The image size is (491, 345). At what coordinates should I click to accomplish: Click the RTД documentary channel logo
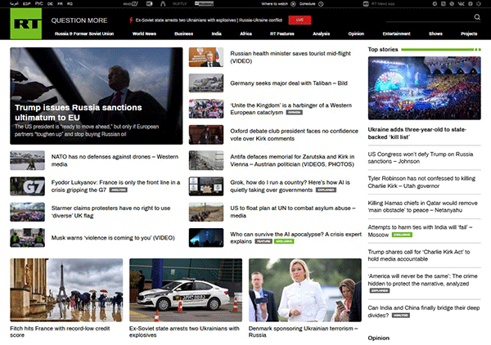pos(150,4)
